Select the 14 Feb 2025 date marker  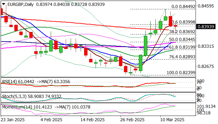(x=92, y=120)
